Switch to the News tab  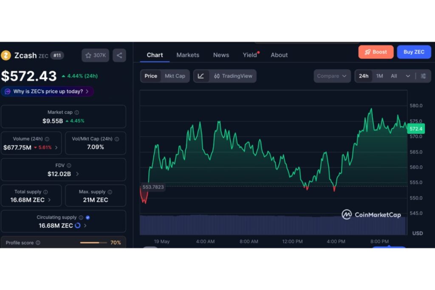[221, 55]
